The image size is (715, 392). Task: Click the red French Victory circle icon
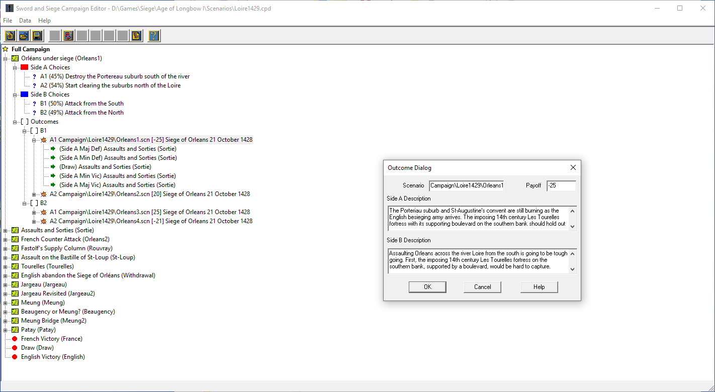point(15,339)
